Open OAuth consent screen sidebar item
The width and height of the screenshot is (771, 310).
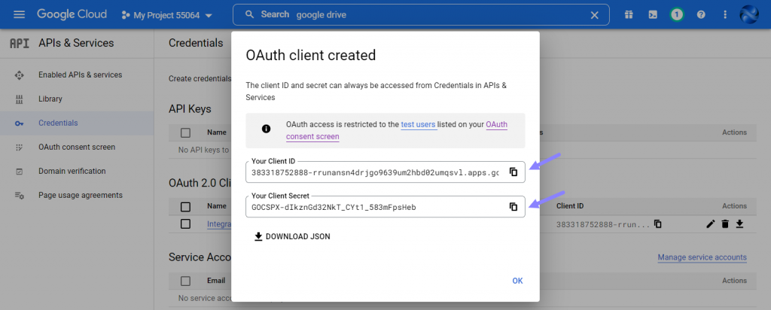[77, 147]
